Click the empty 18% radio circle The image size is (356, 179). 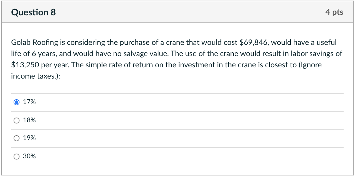pos(17,120)
